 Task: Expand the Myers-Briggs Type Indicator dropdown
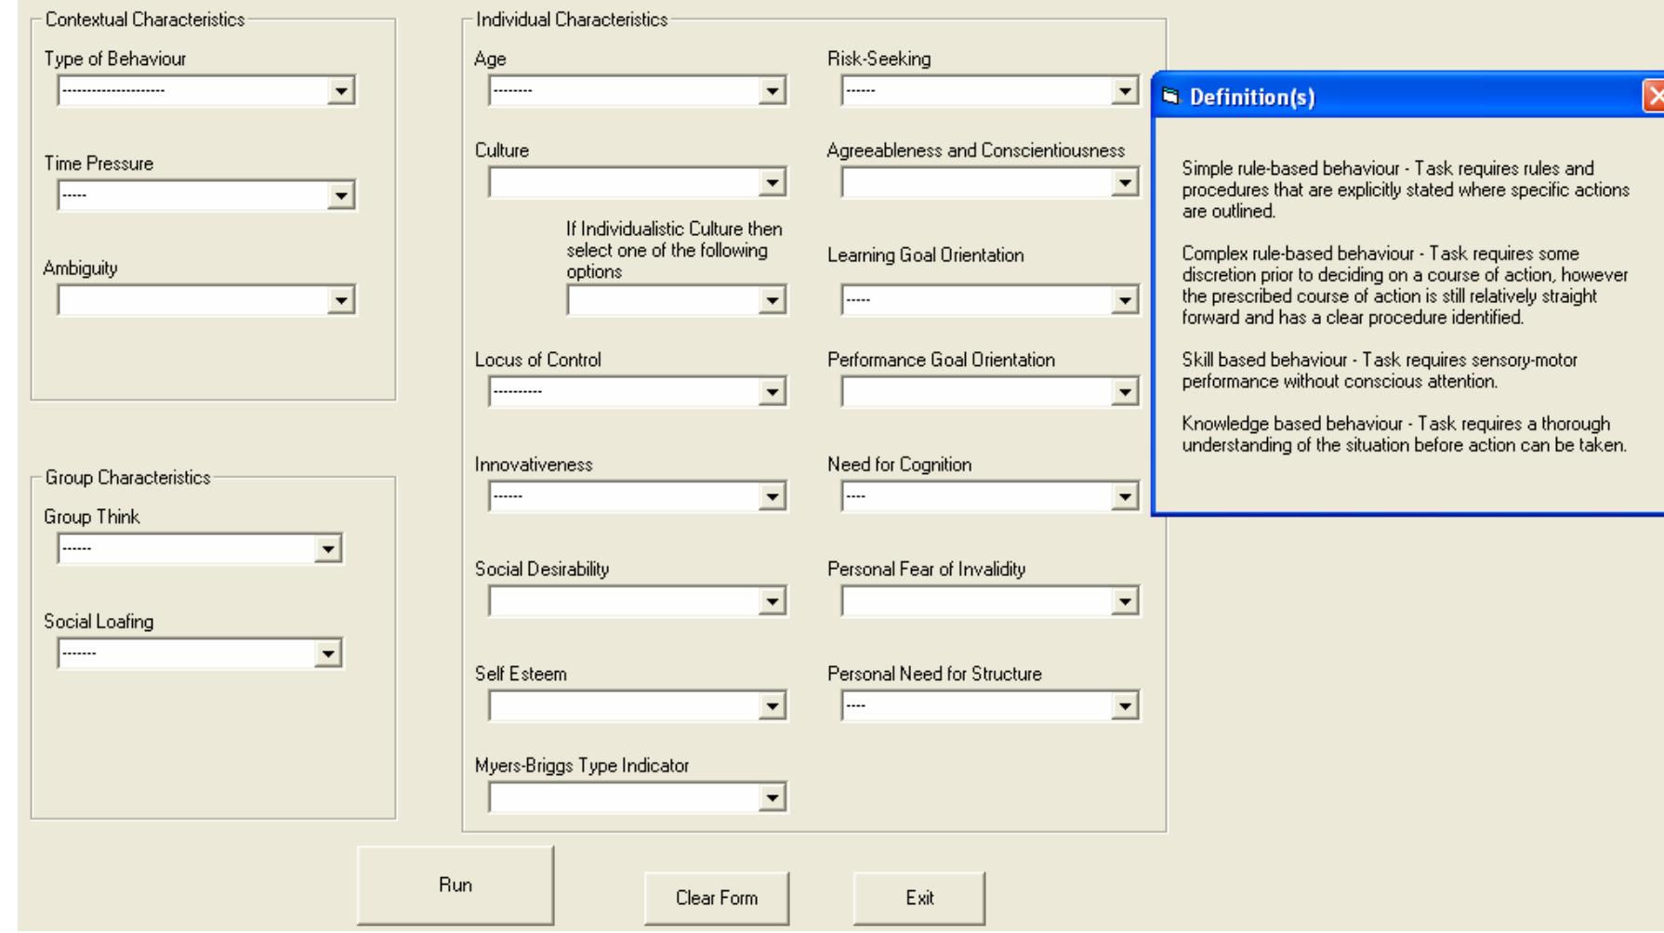[x=772, y=797]
